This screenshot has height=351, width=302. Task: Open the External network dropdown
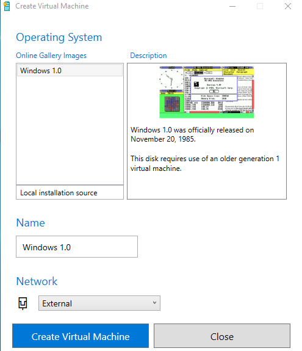pos(99,303)
